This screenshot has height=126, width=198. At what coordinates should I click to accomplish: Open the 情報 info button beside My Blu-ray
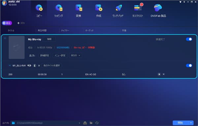pyautogui.click(x=49, y=39)
